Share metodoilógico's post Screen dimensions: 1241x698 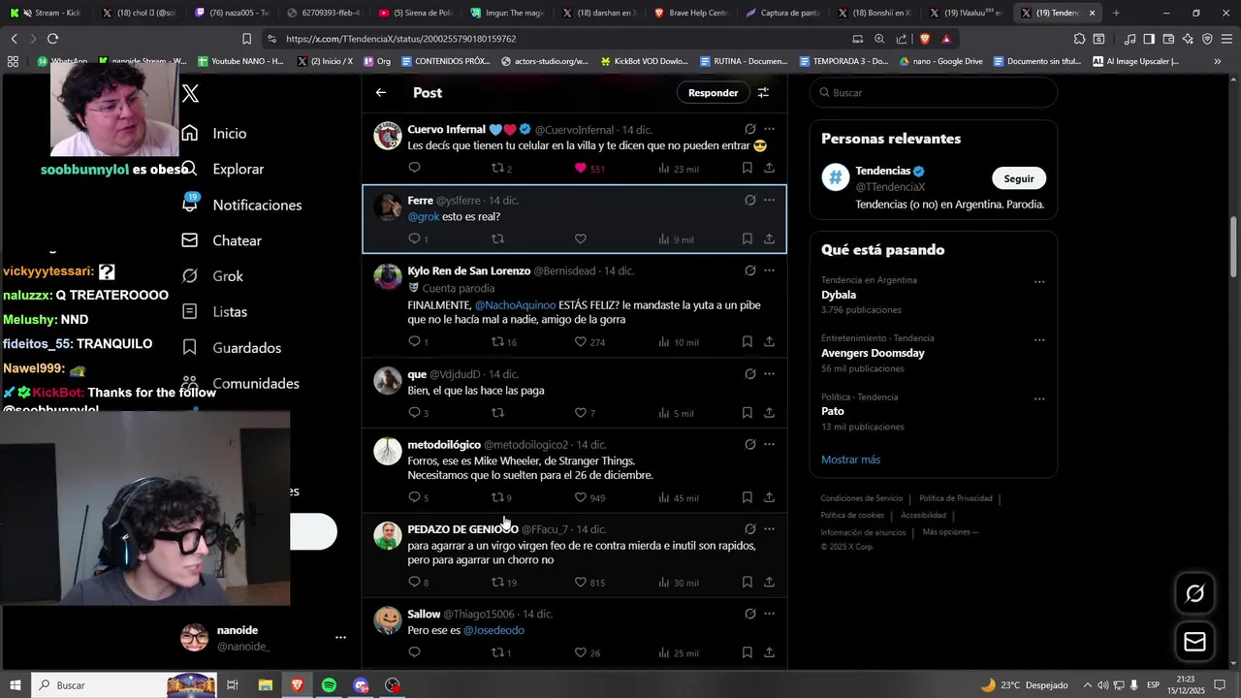[769, 498]
